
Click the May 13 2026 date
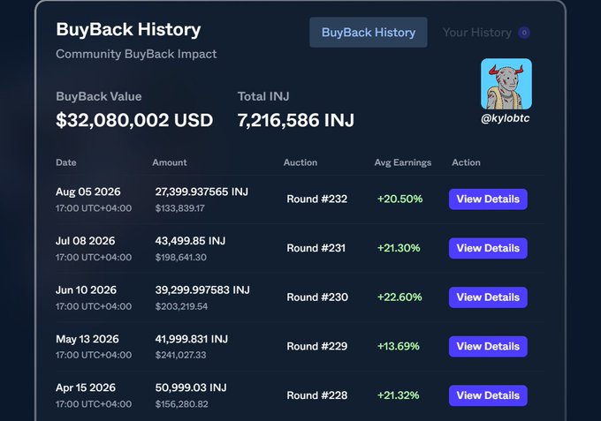point(87,339)
